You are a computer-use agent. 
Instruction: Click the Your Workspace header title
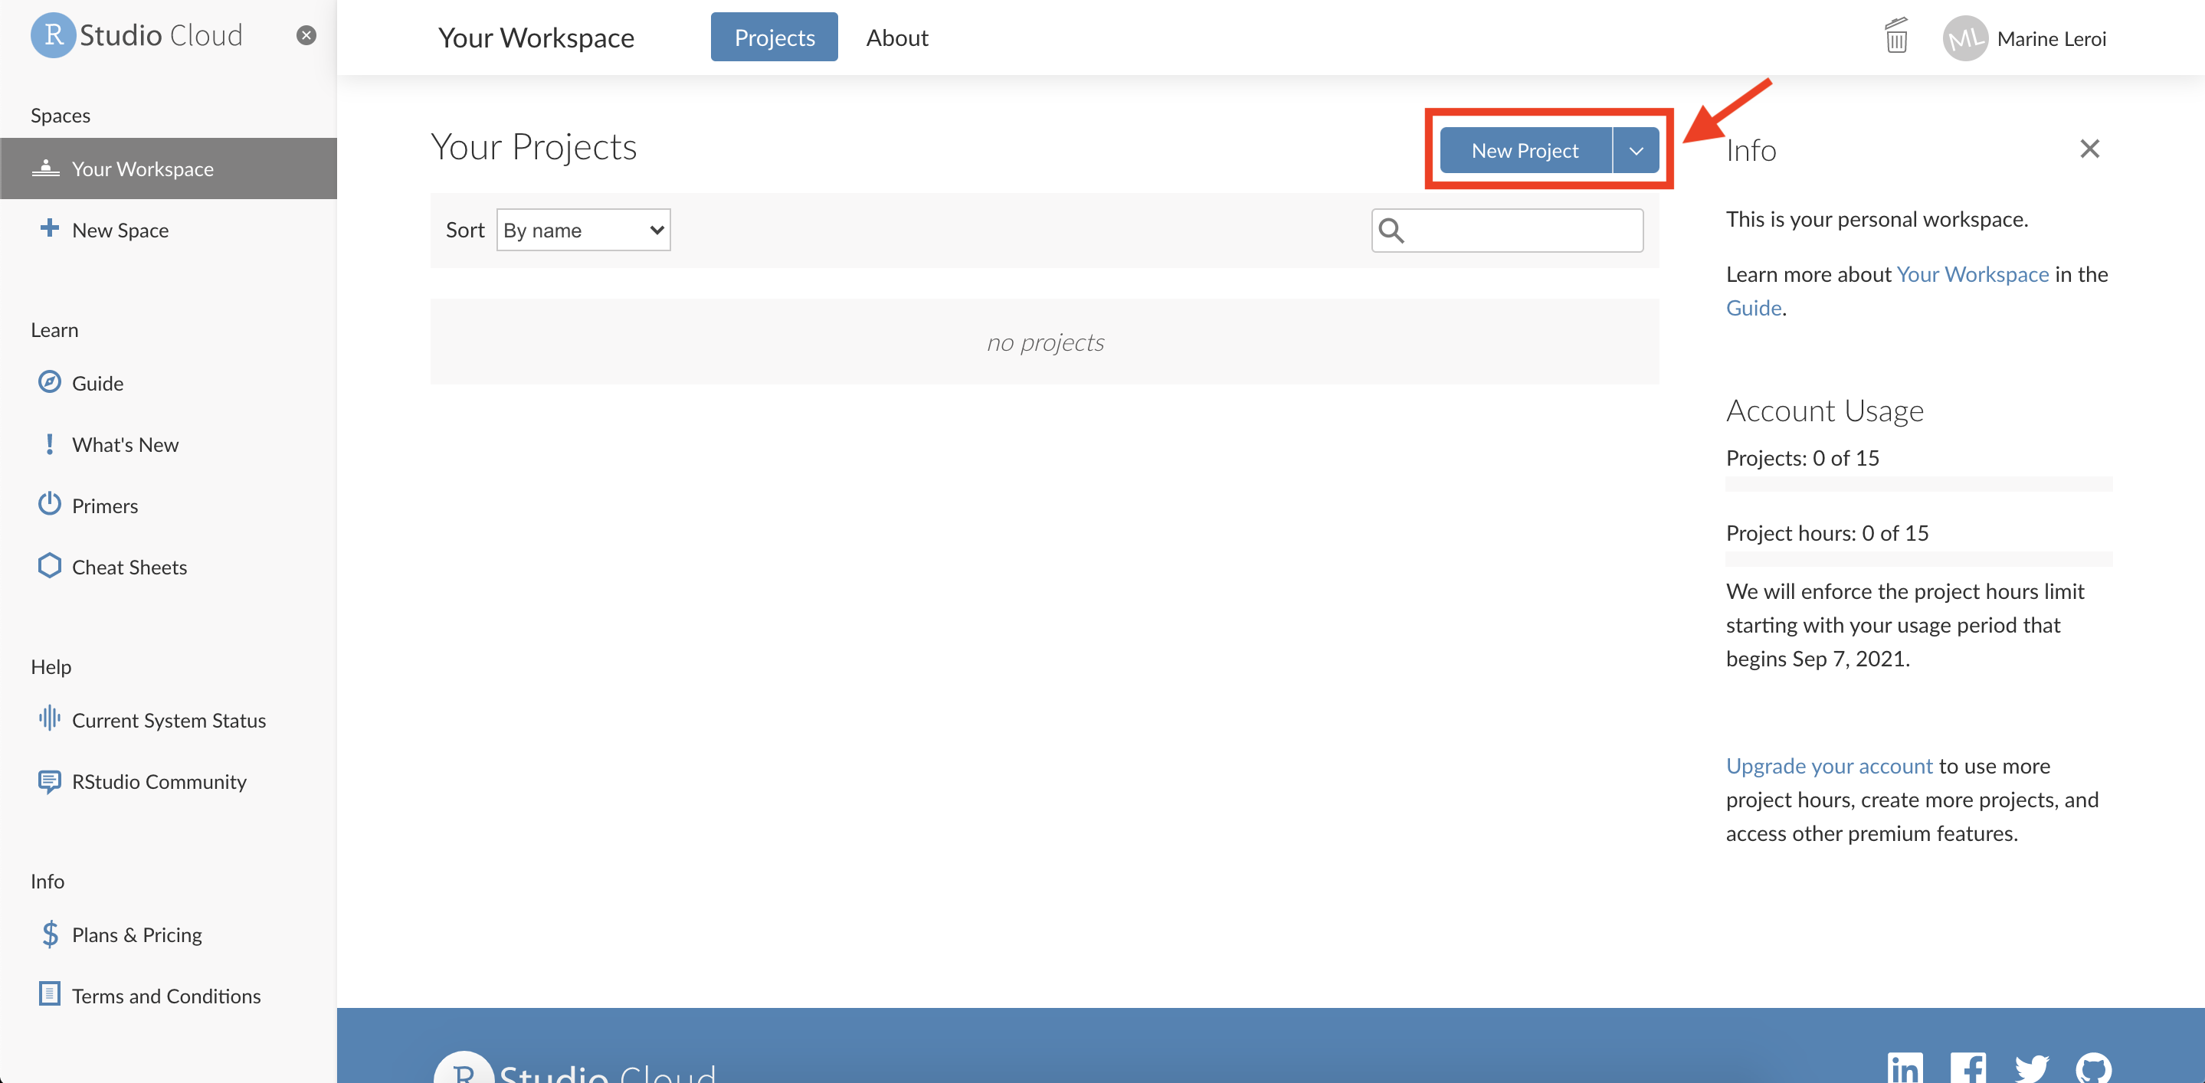536,38
